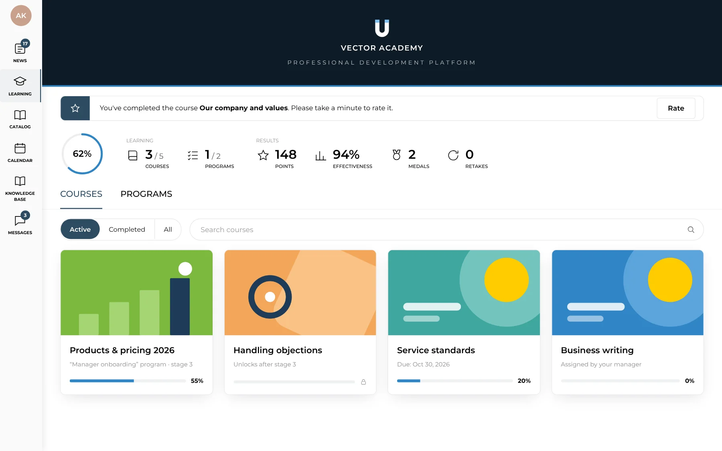Click the Rate button
The height and width of the screenshot is (451, 722).
pos(676,108)
